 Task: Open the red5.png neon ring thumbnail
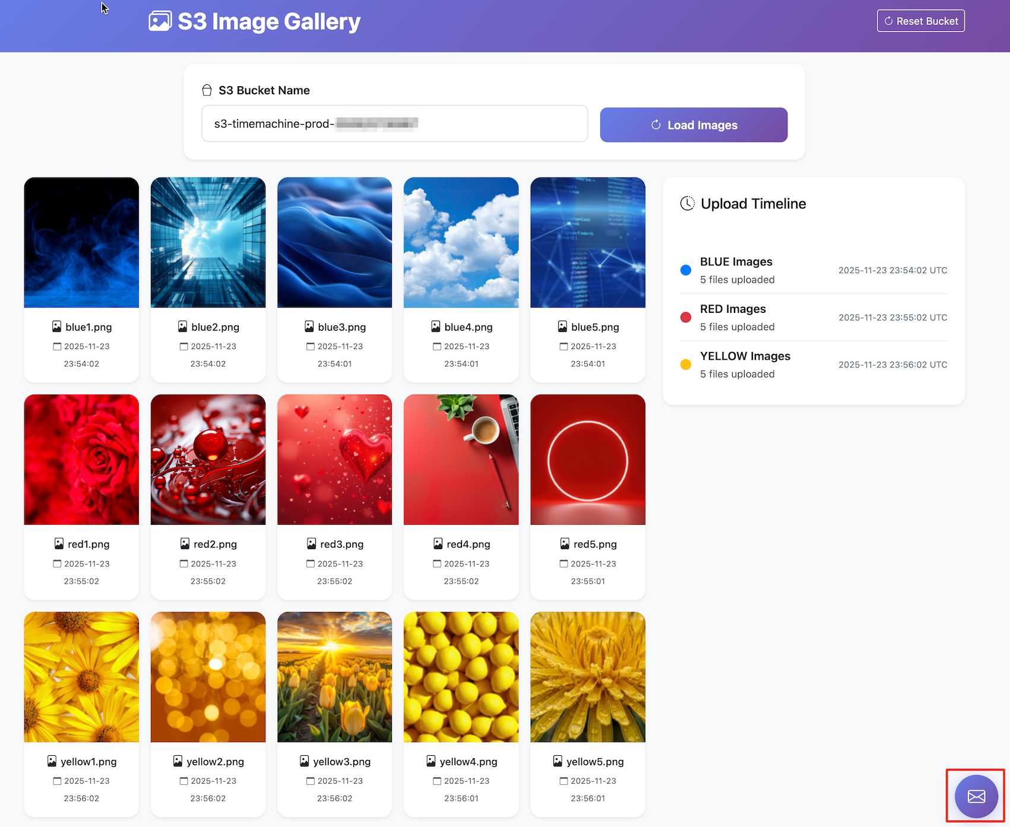pos(587,460)
